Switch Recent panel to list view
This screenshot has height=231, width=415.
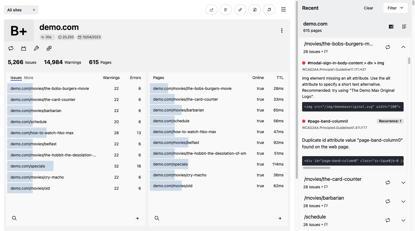pos(404,27)
